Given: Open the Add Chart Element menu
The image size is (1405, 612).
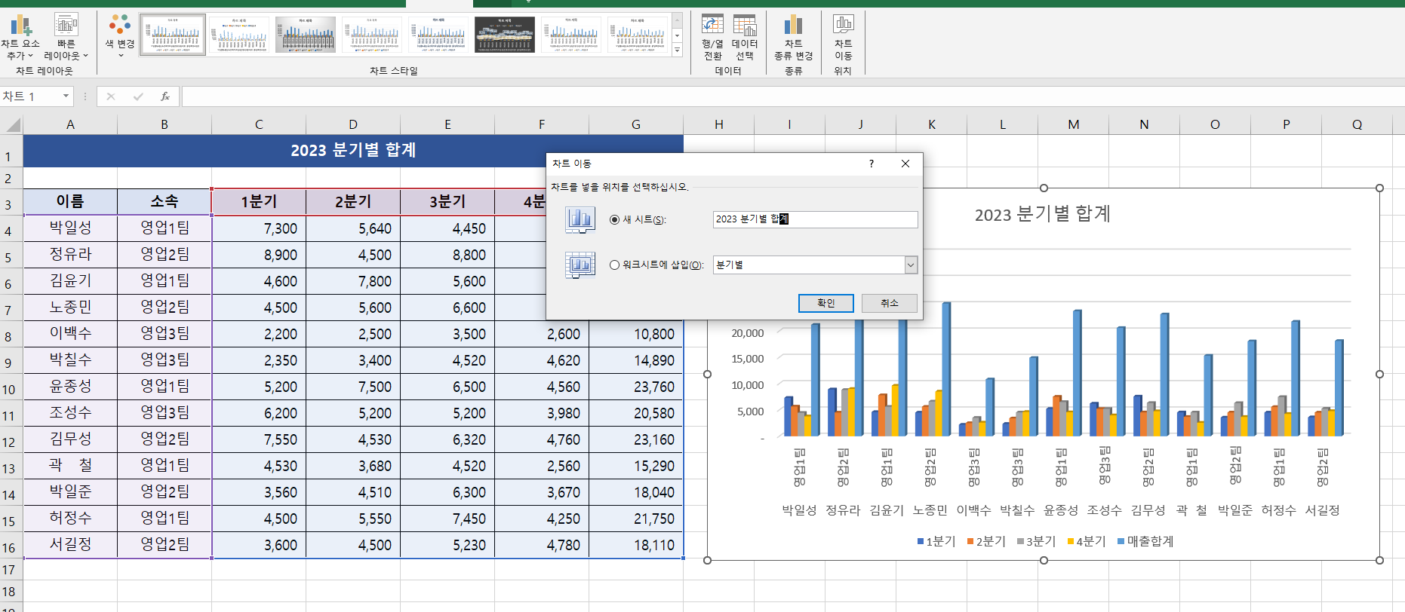Looking at the screenshot, I should point(20,37).
